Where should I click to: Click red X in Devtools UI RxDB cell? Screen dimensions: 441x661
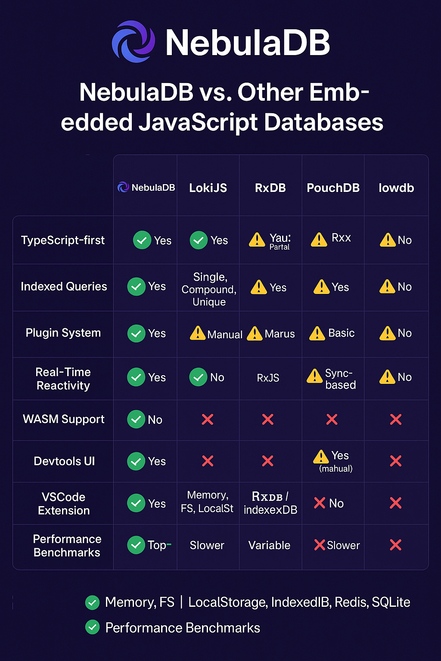pos(268,461)
